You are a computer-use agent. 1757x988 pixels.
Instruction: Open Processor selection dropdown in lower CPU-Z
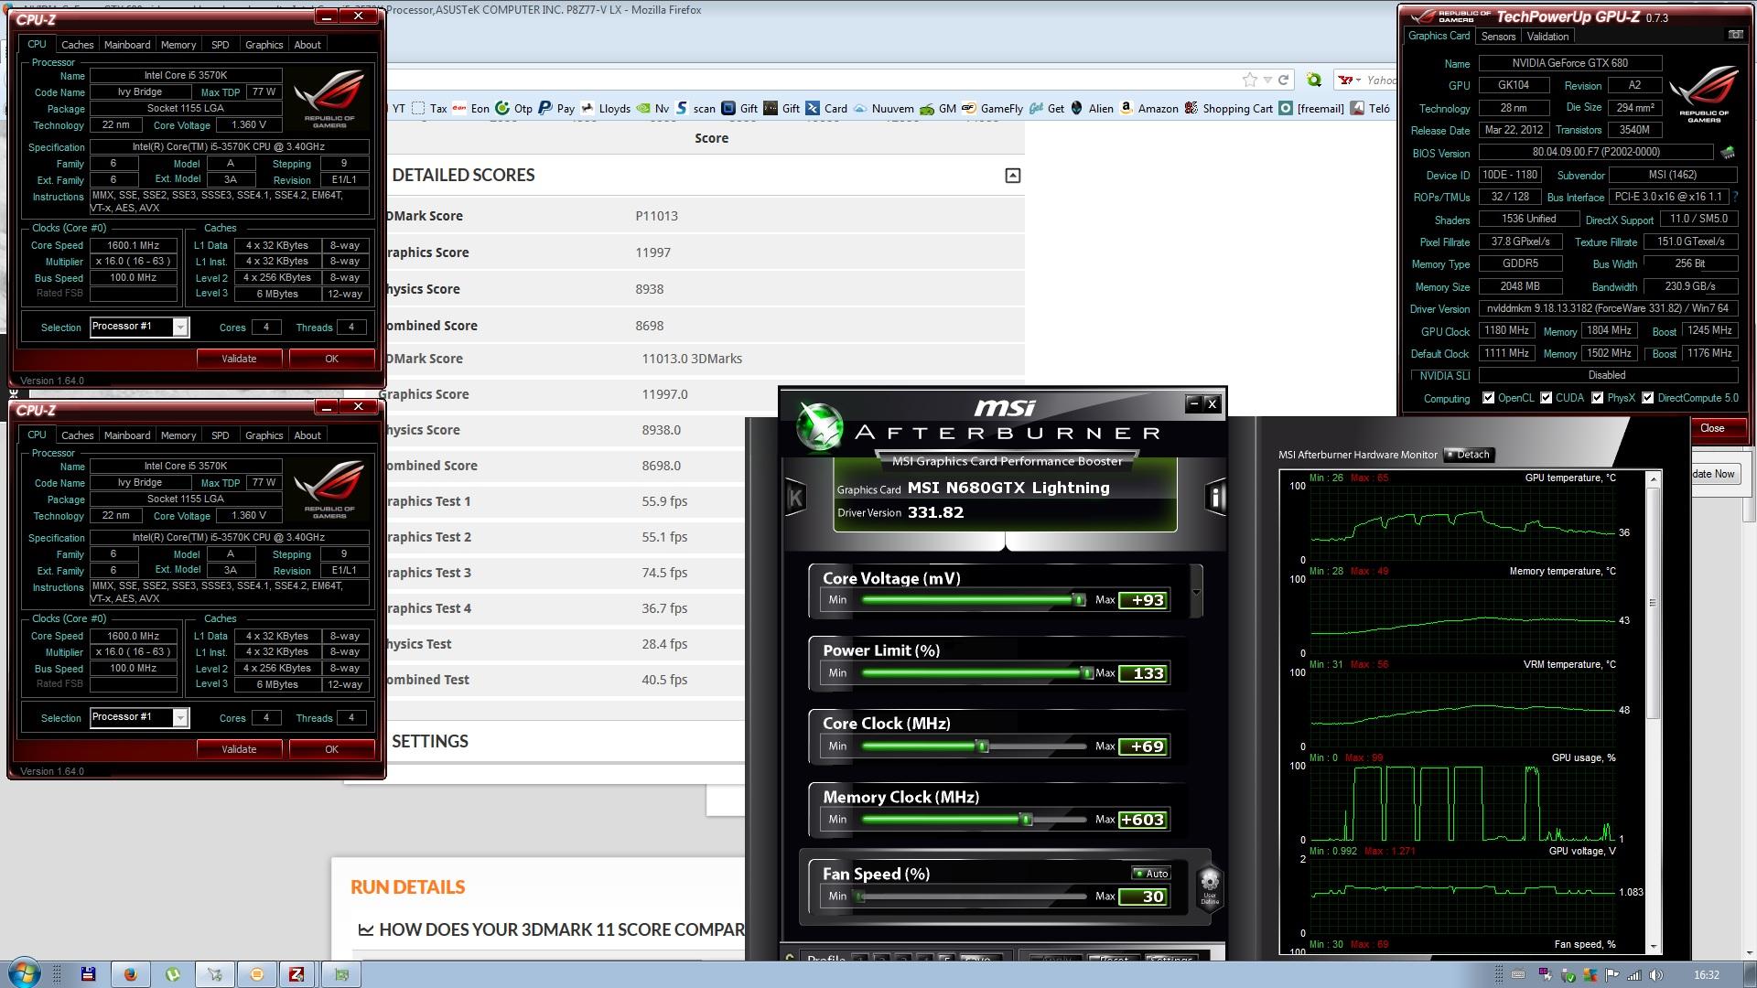click(x=180, y=718)
